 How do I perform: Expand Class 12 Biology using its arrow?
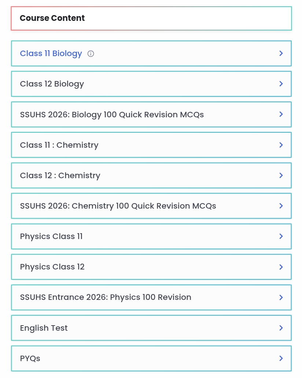(x=281, y=84)
